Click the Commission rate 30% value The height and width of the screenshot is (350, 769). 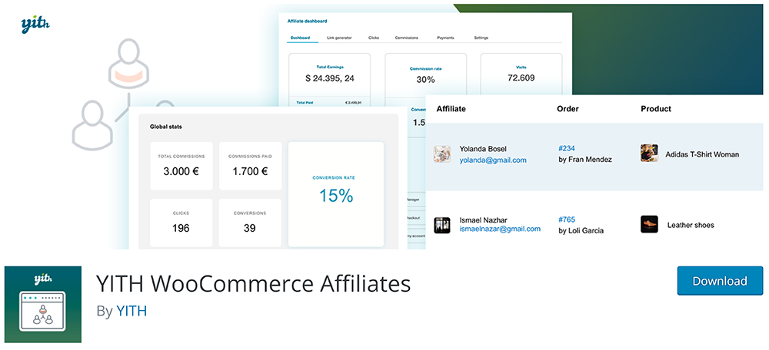pos(426,79)
